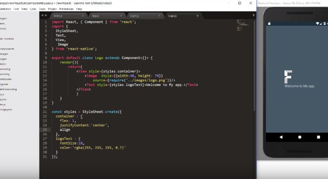Click the tab history navigation arrows

(44, 16)
